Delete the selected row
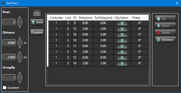 click(x=165, y=33)
